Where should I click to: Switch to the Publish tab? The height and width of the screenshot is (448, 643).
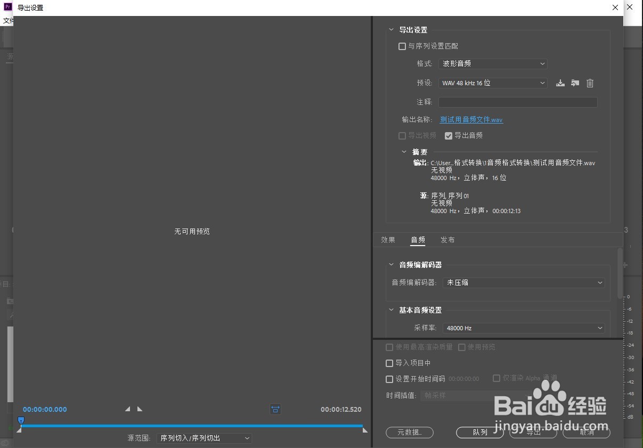coord(447,240)
